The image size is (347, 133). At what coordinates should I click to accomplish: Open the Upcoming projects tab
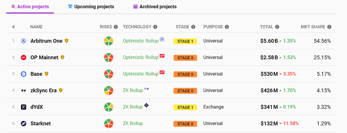pyautogui.click(x=91, y=7)
